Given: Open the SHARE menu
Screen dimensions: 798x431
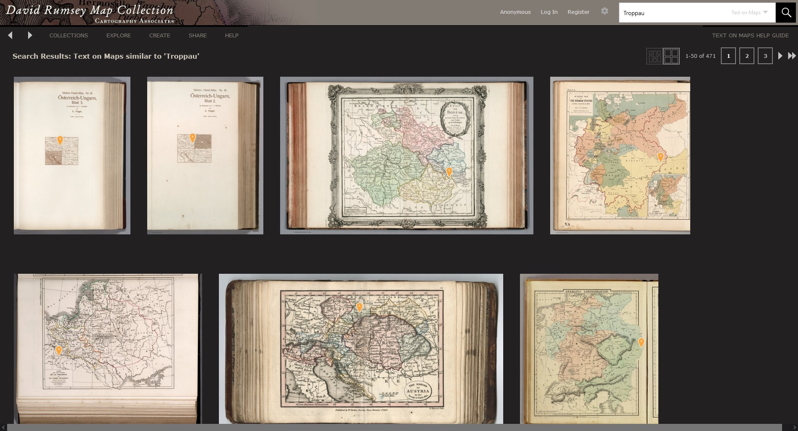Looking at the screenshot, I should coord(198,35).
